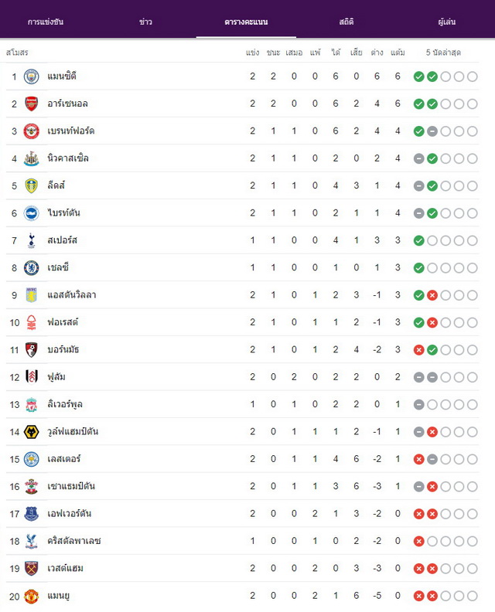The image size is (495, 612).
Task: Open the ลีดส์ team link
Action: point(56,185)
